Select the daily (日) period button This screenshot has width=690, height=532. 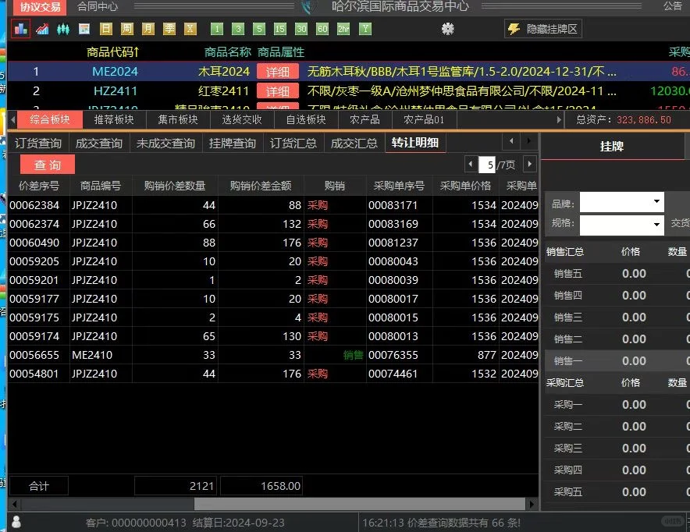105,29
